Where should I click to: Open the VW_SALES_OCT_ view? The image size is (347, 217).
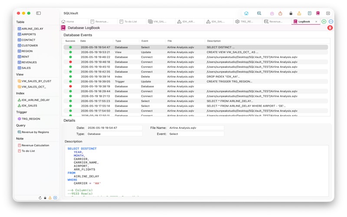[x=32, y=86]
